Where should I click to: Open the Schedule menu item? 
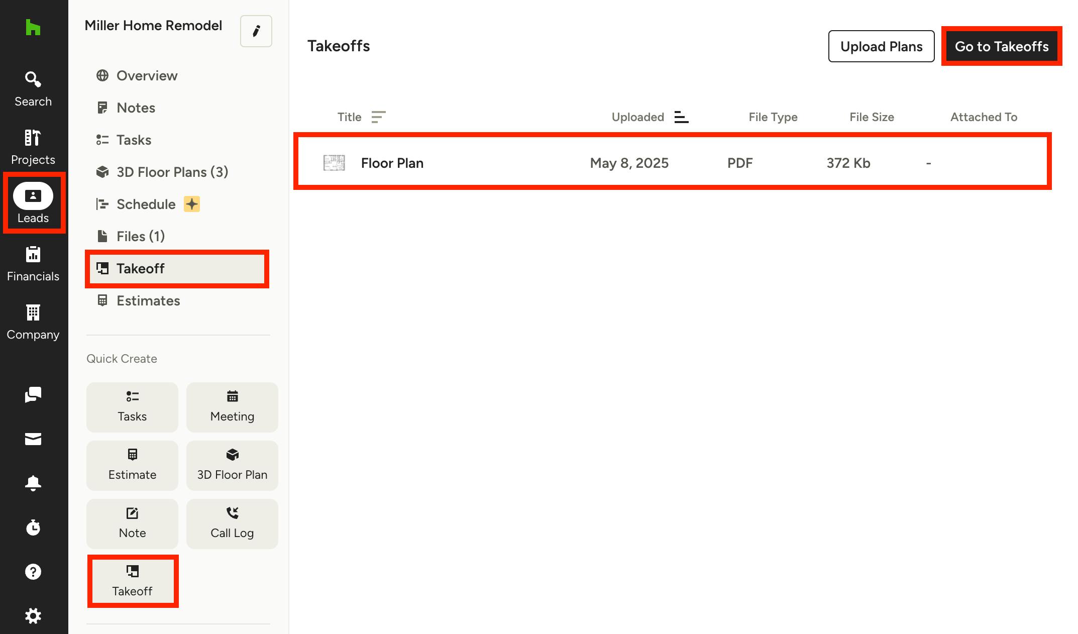pyautogui.click(x=146, y=204)
